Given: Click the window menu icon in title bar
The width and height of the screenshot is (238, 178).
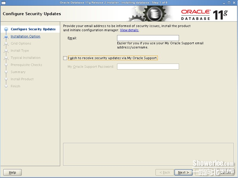Looking at the screenshot, I should pos(4,3).
